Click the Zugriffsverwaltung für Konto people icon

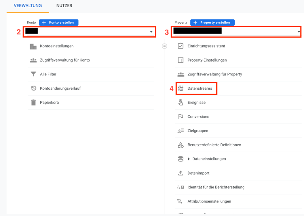(x=33, y=60)
